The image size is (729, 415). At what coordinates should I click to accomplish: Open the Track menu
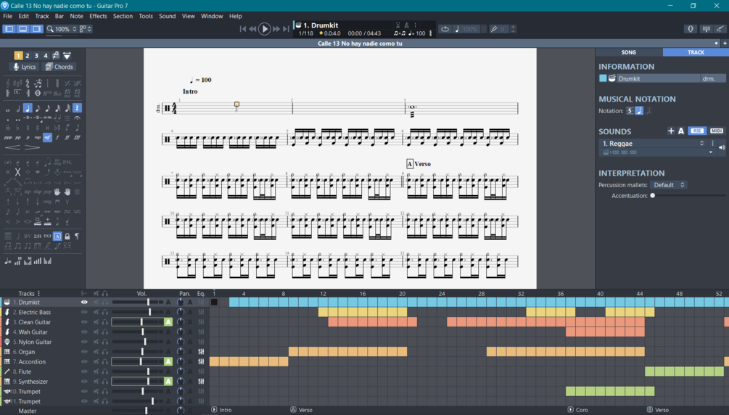[x=42, y=16]
